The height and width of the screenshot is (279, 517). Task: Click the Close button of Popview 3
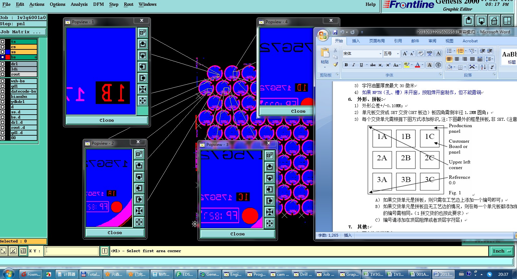coord(237,234)
